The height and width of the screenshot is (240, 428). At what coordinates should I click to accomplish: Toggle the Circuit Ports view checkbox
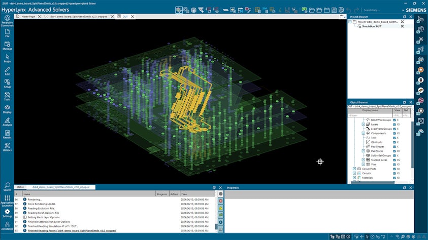coord(394,169)
